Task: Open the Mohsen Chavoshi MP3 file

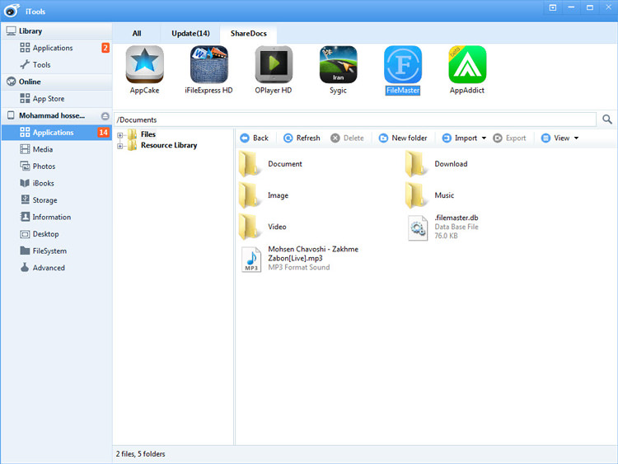Action: tap(250, 259)
